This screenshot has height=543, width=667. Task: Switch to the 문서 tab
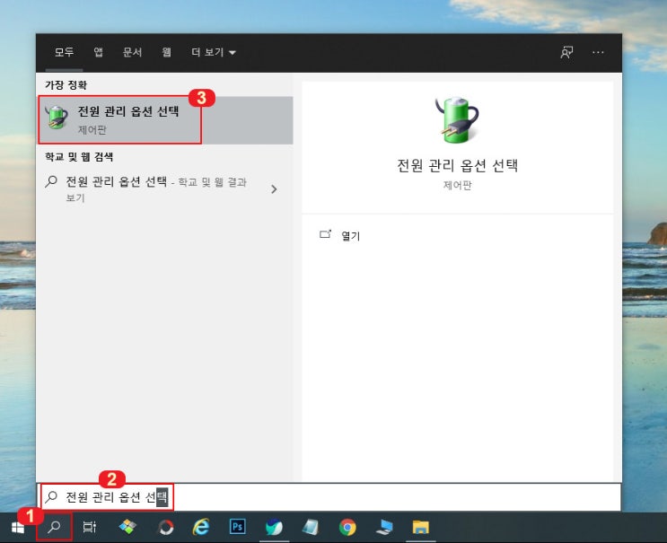click(132, 52)
